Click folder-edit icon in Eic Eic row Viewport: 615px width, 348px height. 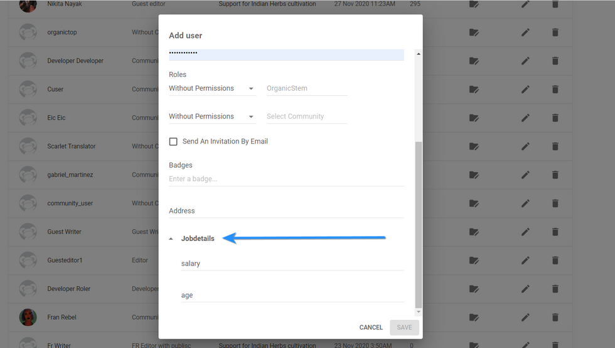coord(474,118)
